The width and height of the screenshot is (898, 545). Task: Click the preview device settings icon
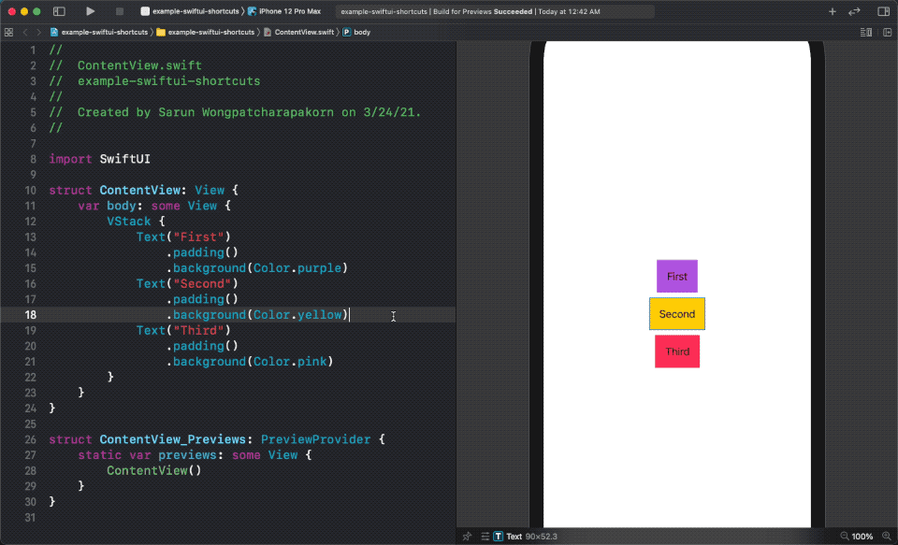(x=484, y=536)
